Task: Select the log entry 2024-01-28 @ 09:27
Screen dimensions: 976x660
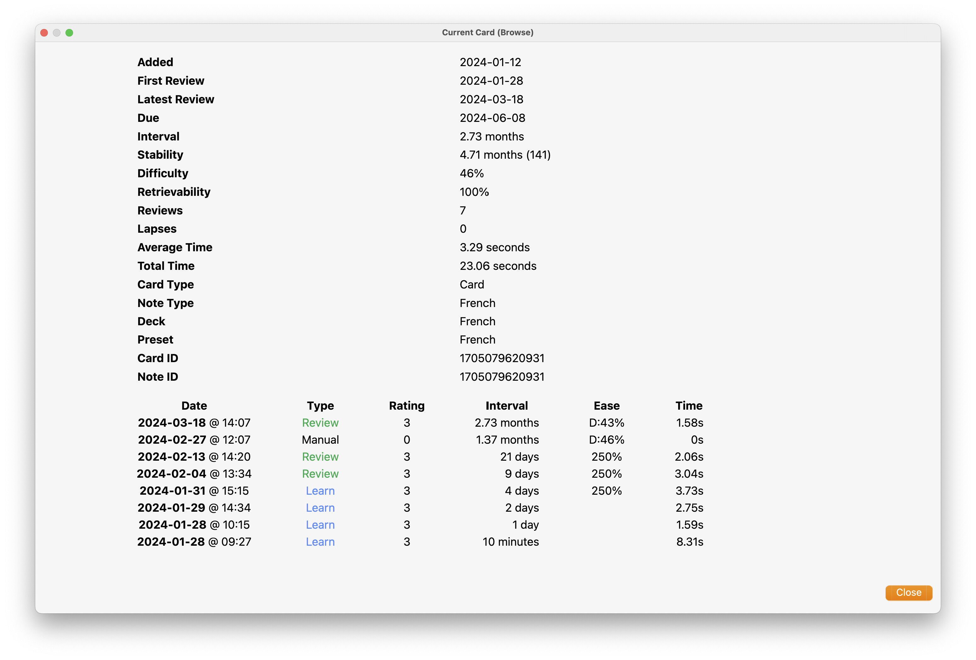Action: [194, 542]
